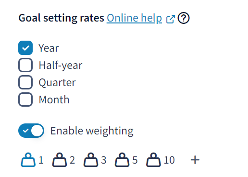The width and height of the screenshot is (248, 177).
Task: Click the Enable weighting label
Action: 92,131
